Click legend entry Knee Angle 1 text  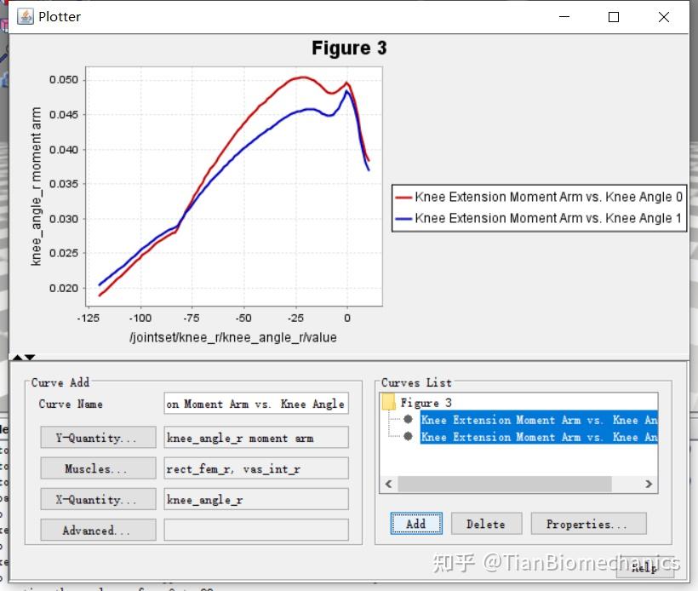[x=548, y=218]
